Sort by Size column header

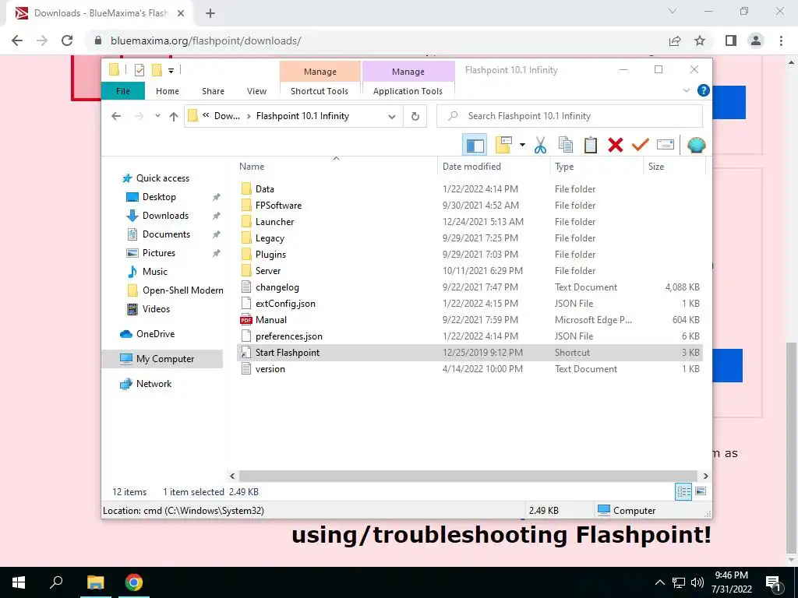pyautogui.click(x=674, y=167)
